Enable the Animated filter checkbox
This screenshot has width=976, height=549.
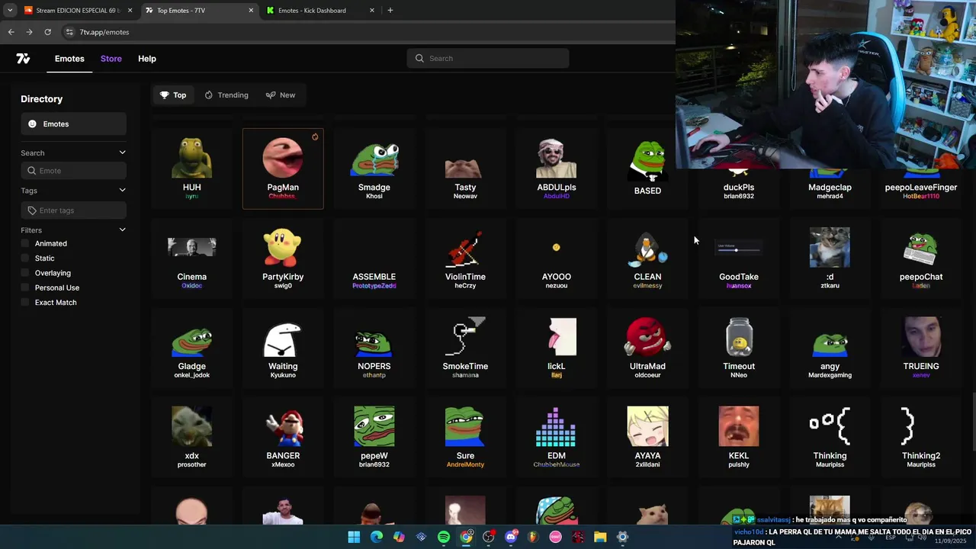pos(25,243)
